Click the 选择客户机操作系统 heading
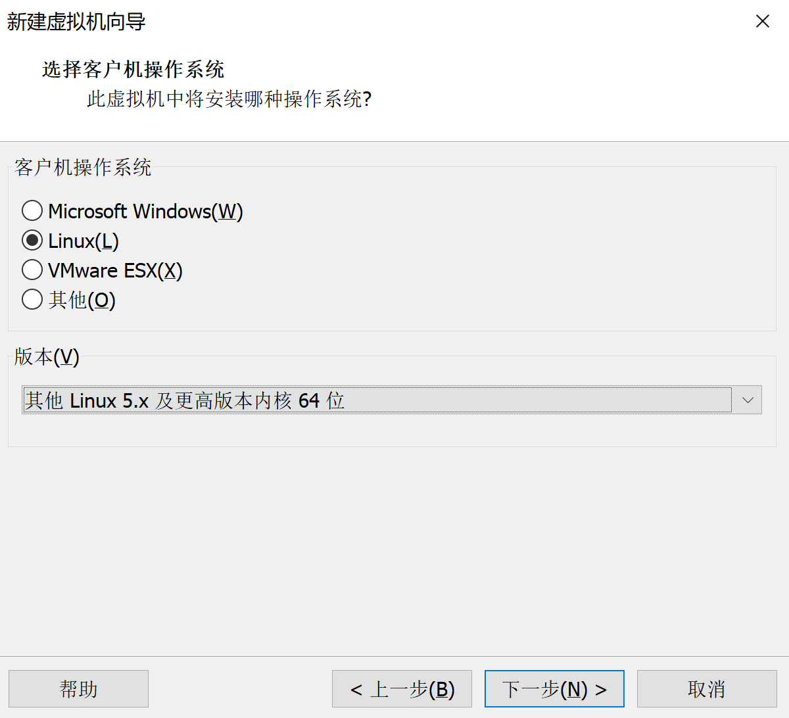 (133, 70)
